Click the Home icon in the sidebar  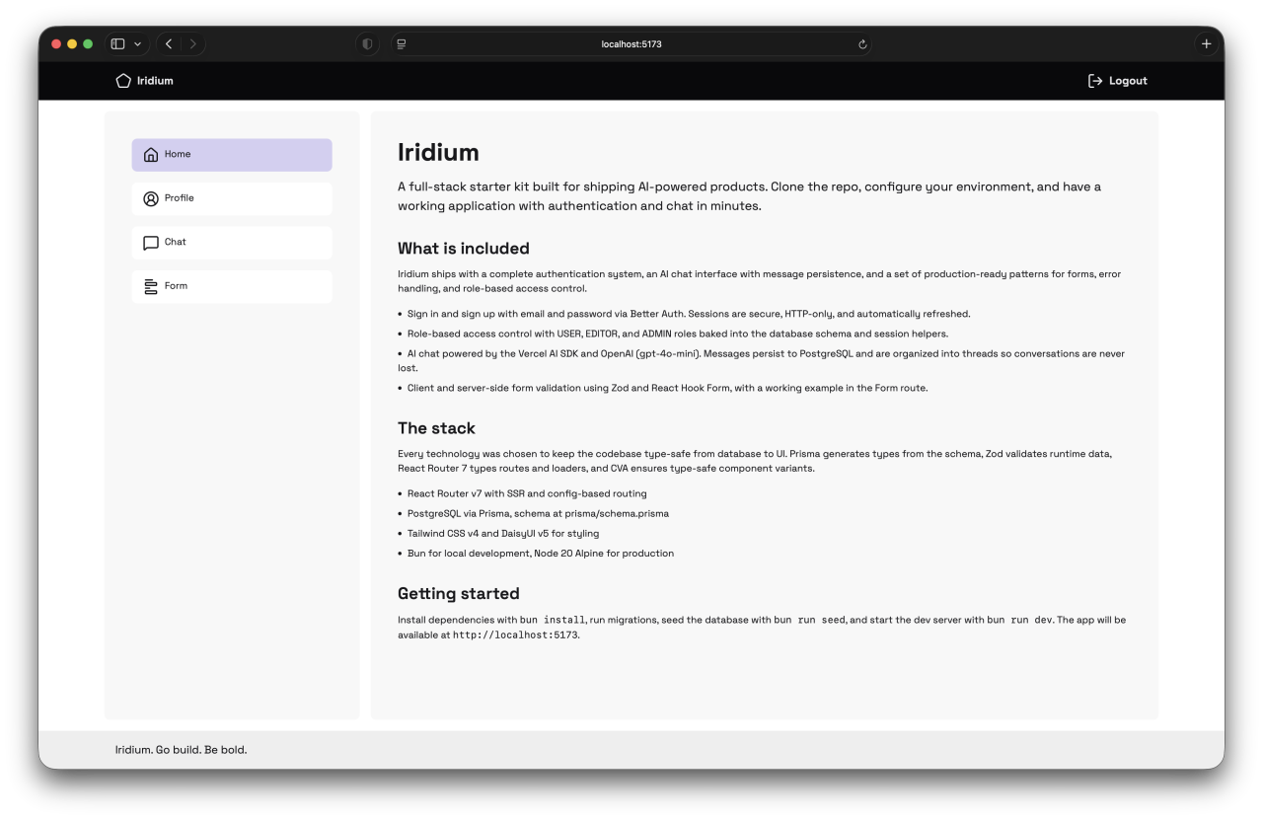(x=151, y=154)
